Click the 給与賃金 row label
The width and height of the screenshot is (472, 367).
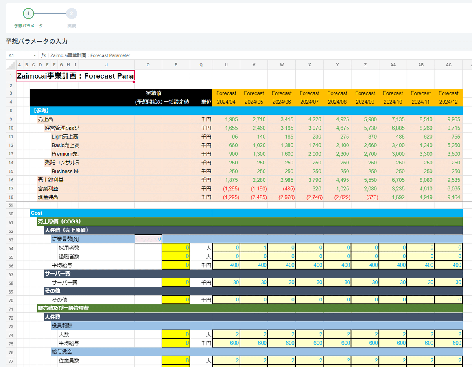click(62, 352)
